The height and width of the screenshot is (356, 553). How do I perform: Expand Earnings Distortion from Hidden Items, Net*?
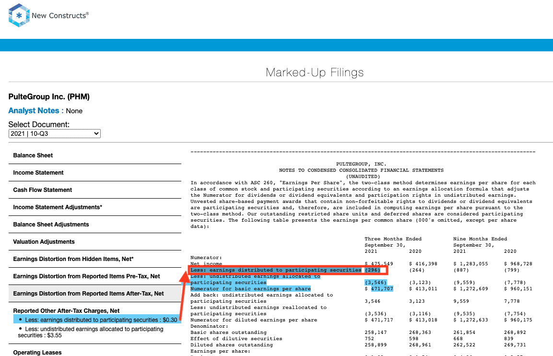click(95, 259)
